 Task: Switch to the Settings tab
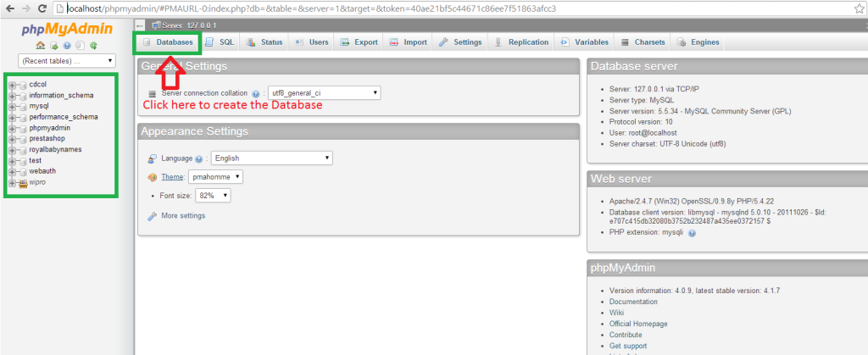click(x=460, y=42)
